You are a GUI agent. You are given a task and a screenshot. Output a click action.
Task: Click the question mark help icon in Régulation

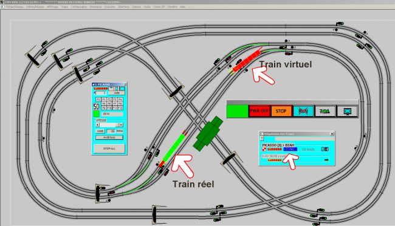pos(262,139)
